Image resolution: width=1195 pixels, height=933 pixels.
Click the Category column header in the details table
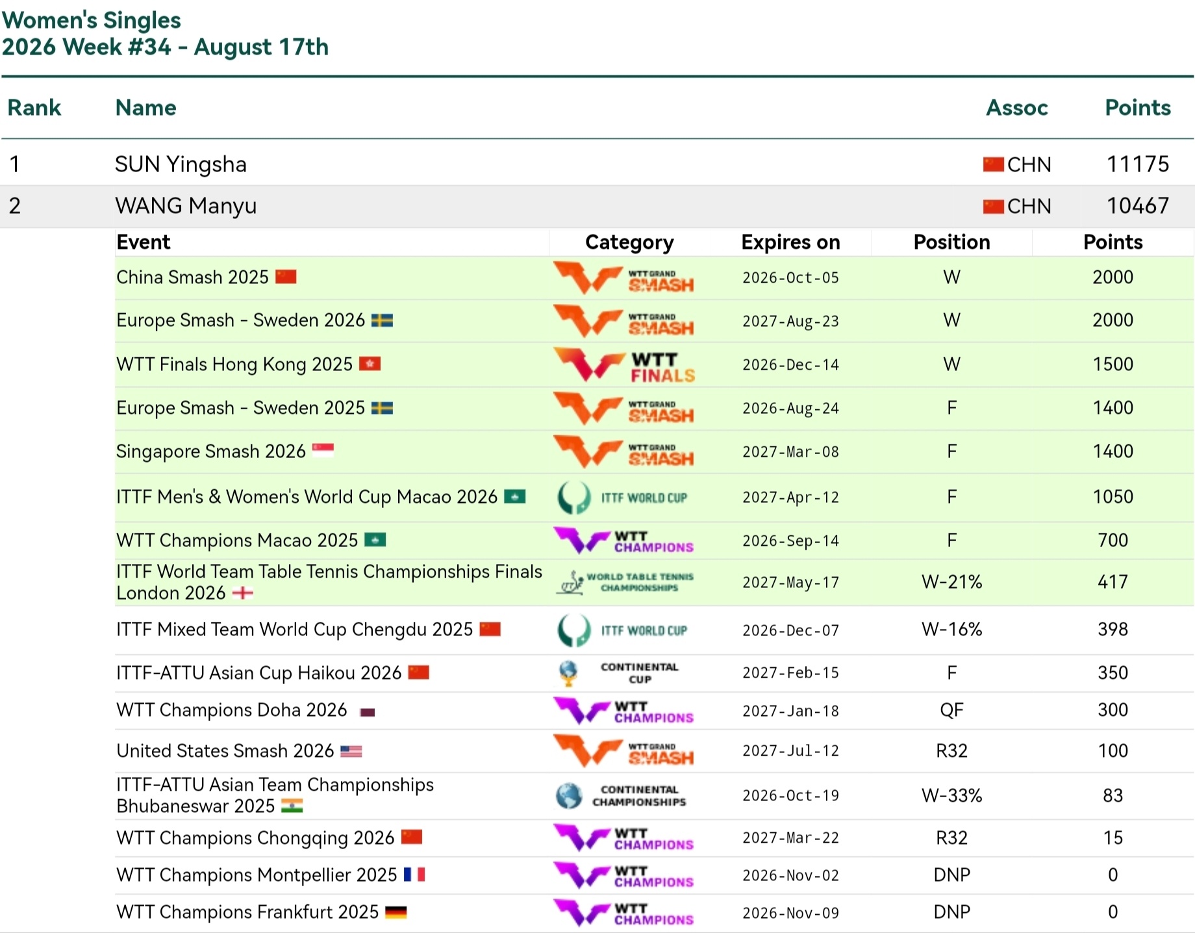(629, 242)
